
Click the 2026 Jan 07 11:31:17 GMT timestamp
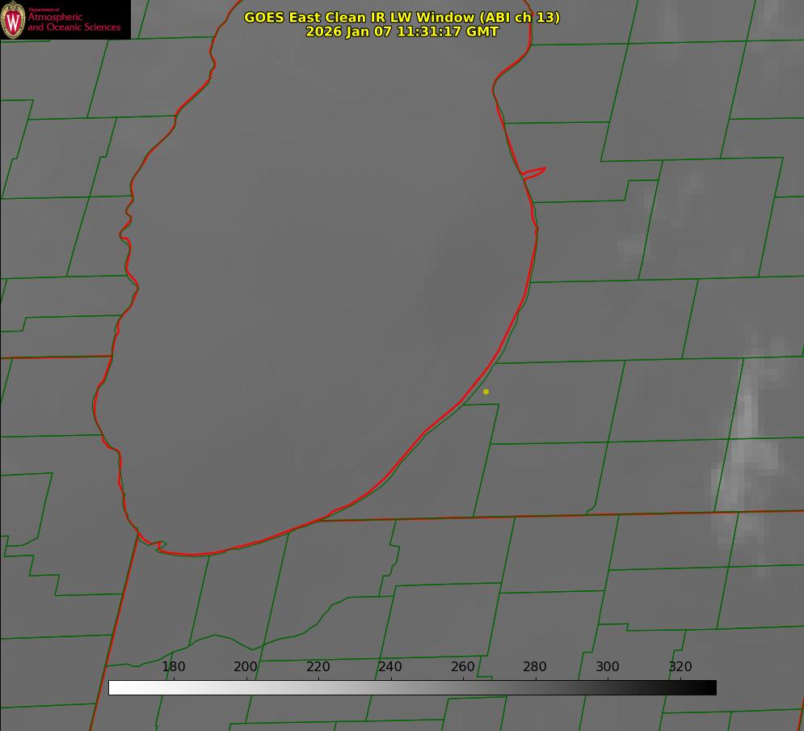tap(402, 32)
